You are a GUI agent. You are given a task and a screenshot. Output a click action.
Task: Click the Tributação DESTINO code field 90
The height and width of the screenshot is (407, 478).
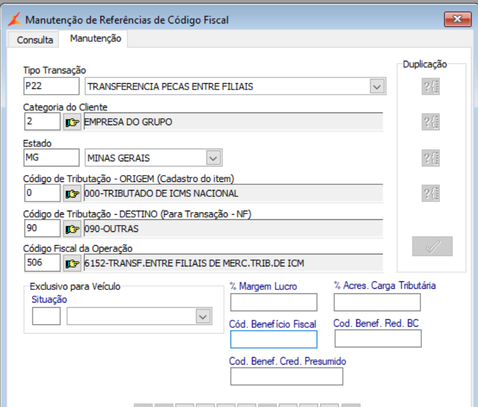point(43,228)
